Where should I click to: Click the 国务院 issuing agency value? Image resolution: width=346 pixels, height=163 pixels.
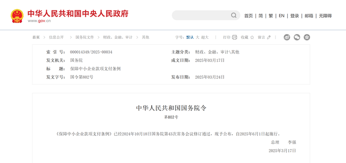(x=77, y=60)
